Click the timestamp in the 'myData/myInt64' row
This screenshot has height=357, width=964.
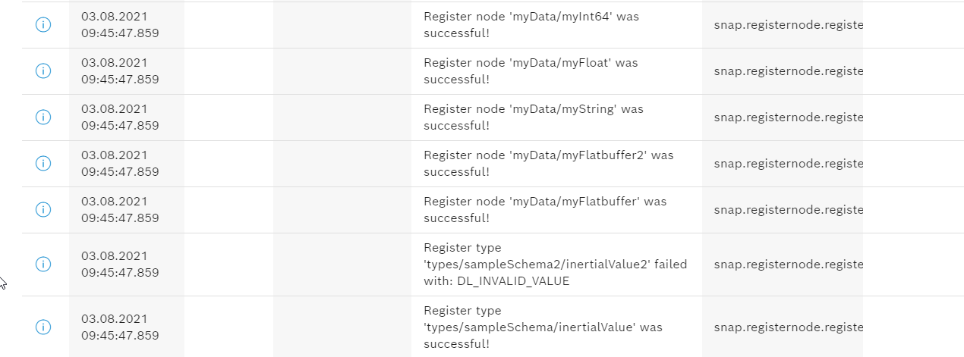point(120,24)
